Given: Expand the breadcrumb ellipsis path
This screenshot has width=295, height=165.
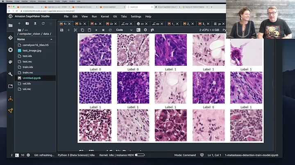Looking at the screenshot, I should 26,30.
